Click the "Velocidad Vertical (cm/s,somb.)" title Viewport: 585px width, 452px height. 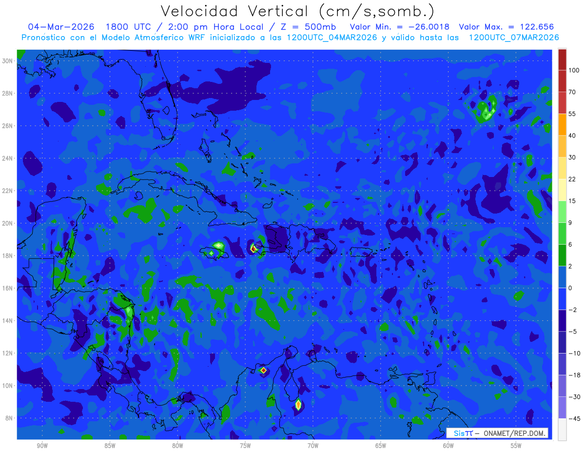pyautogui.click(x=297, y=11)
